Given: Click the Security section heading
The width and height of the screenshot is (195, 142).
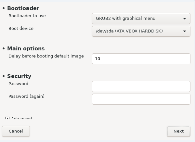Looking at the screenshot, I should coord(19,76).
